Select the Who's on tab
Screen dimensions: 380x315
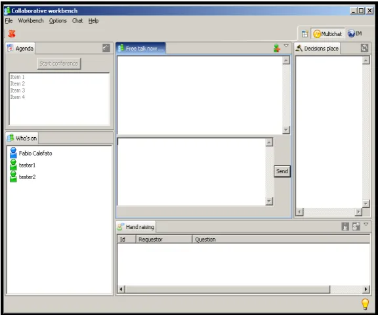tap(22, 138)
